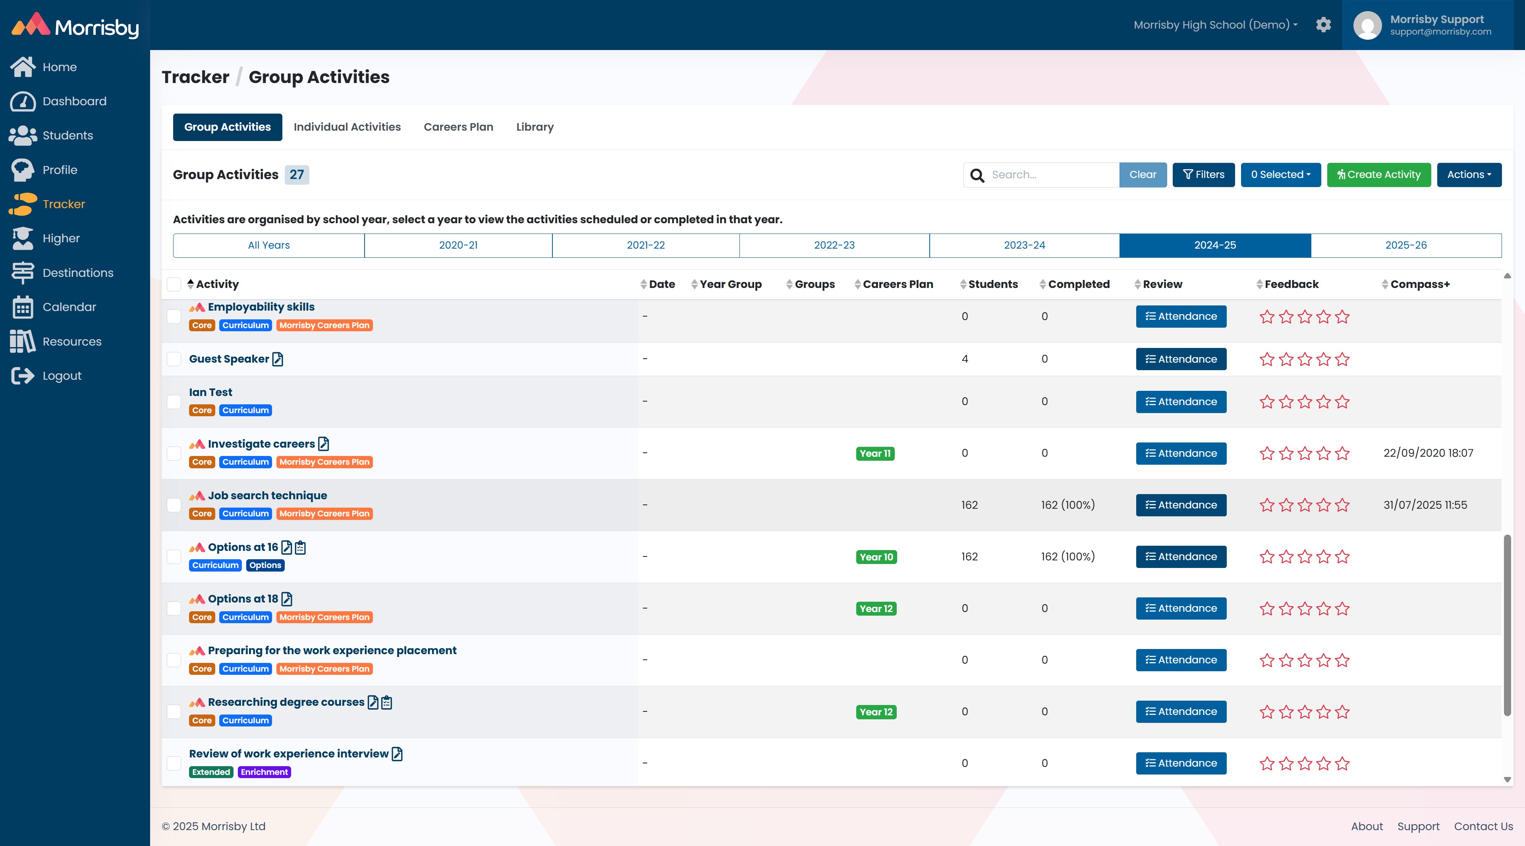
Task: Open the Profile head icon
Action: [23, 170]
